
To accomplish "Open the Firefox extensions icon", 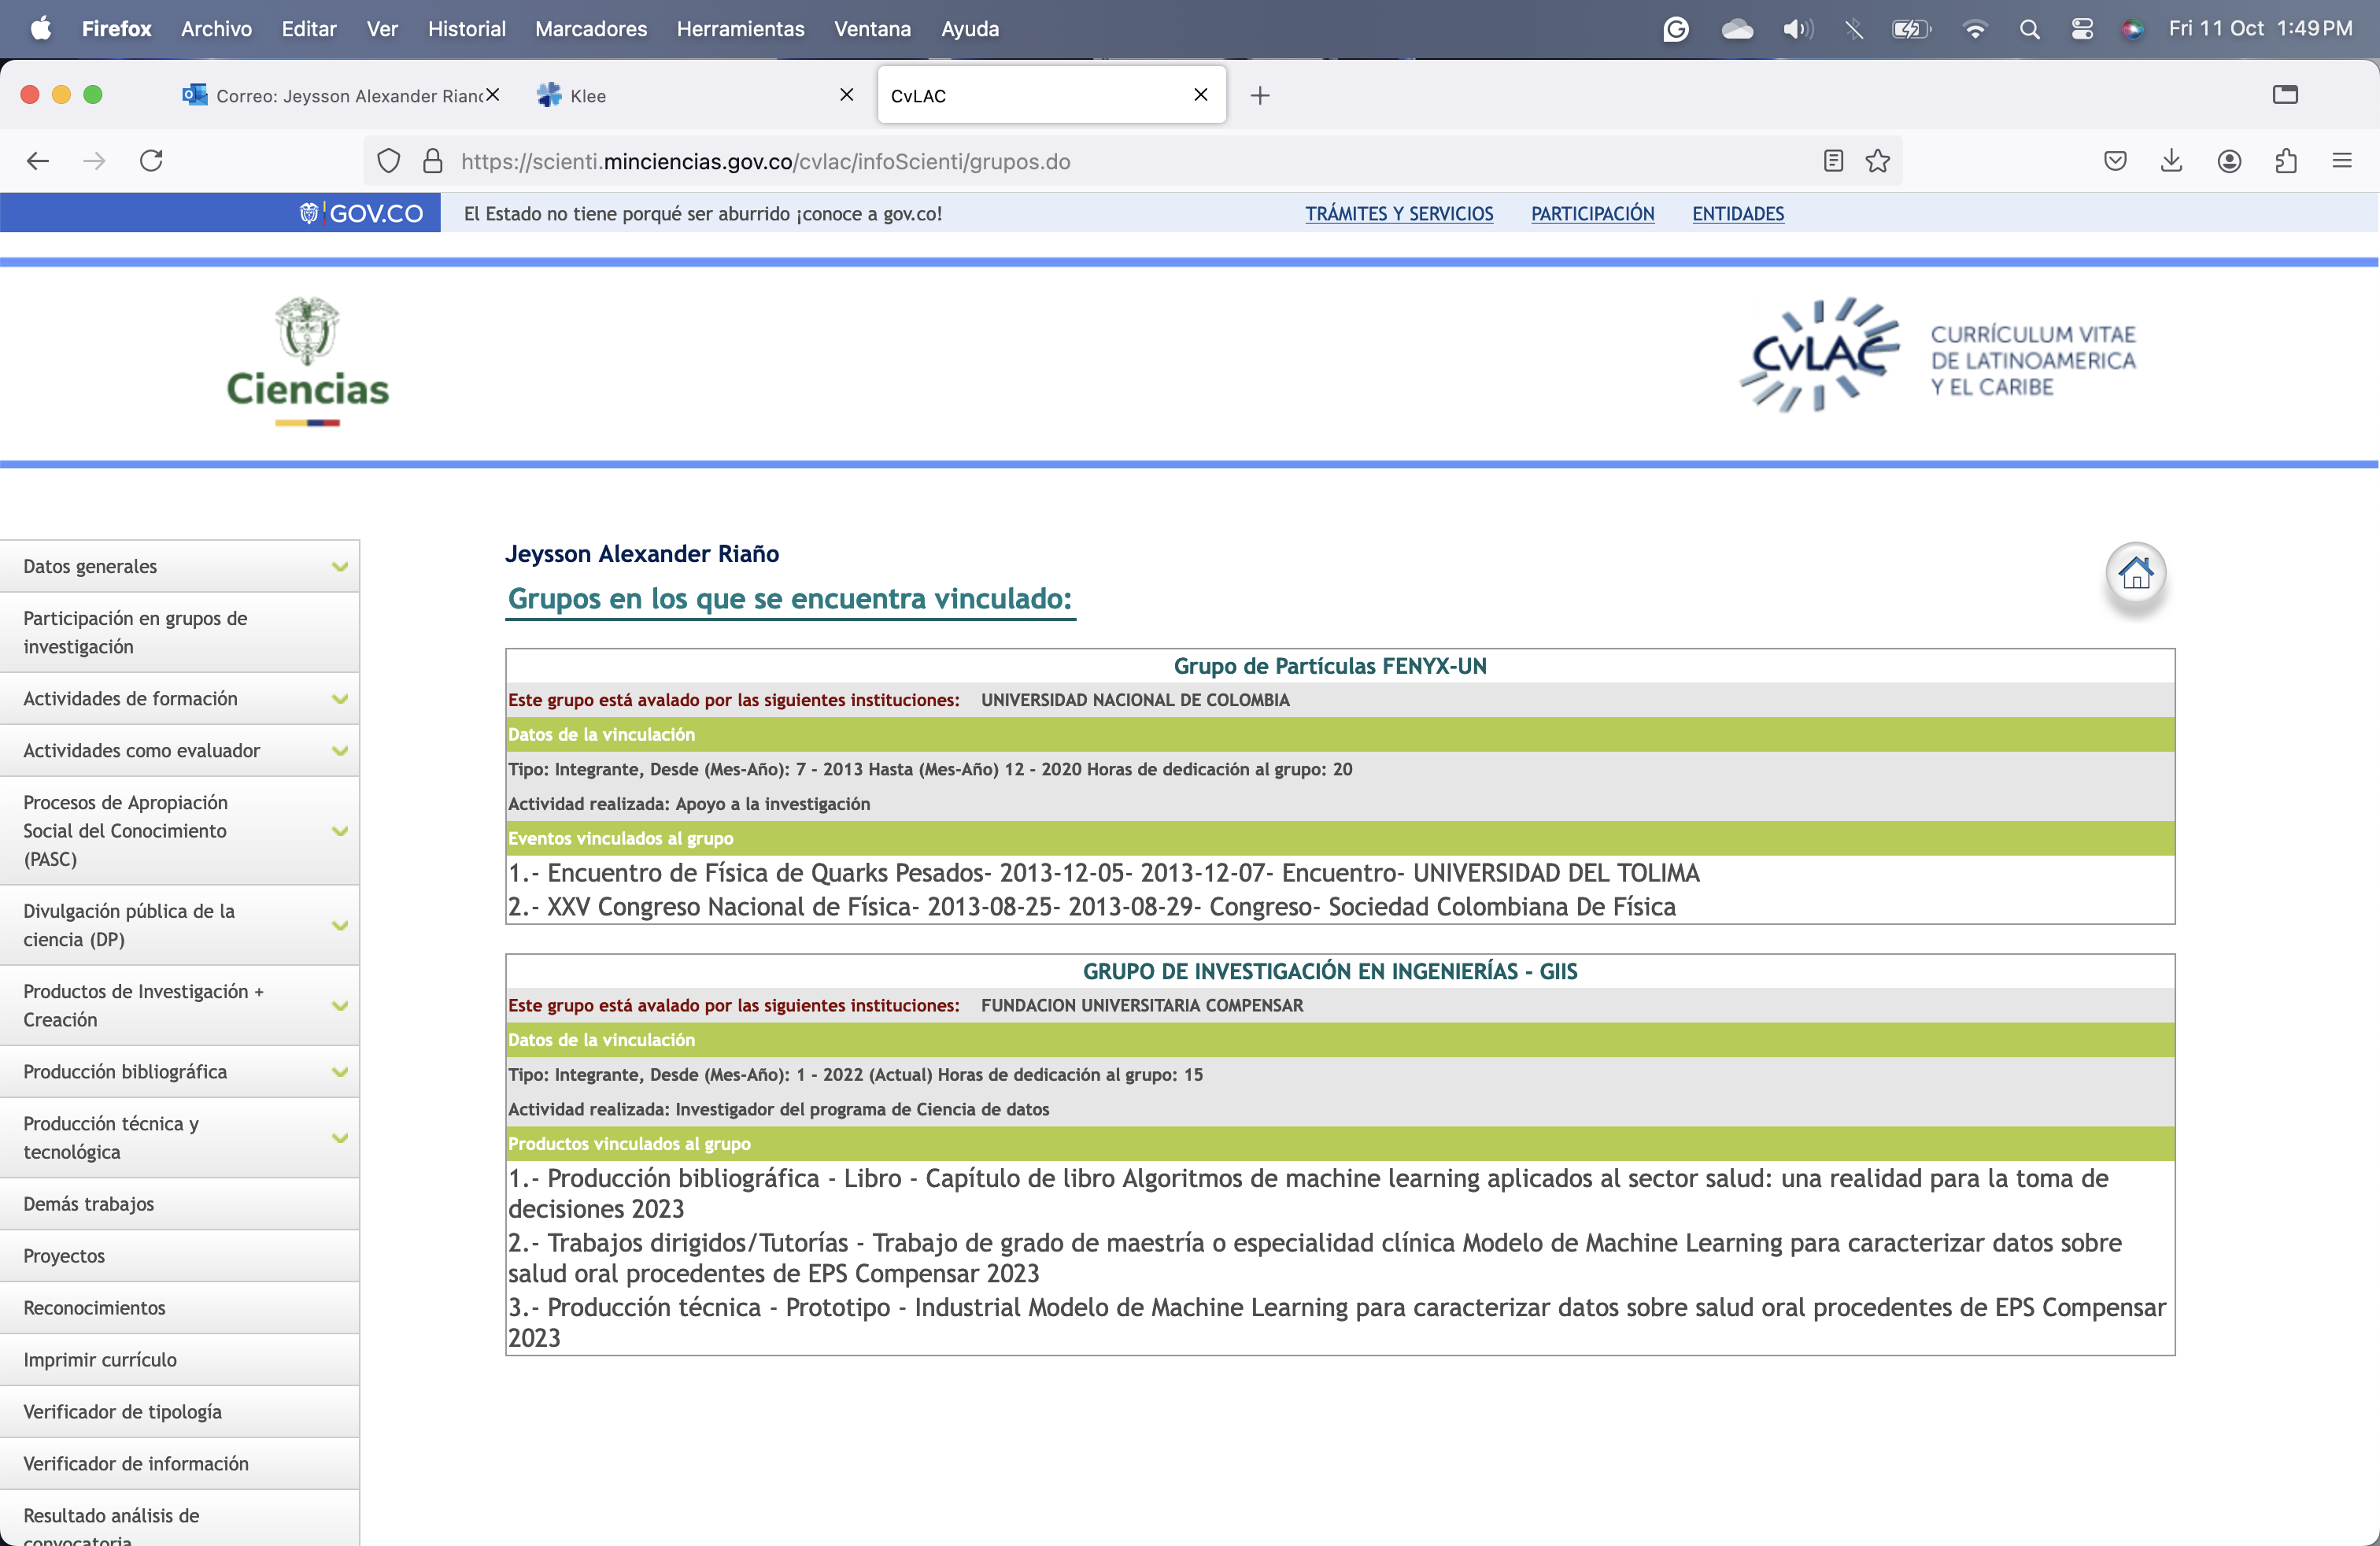I will 2285,161.
